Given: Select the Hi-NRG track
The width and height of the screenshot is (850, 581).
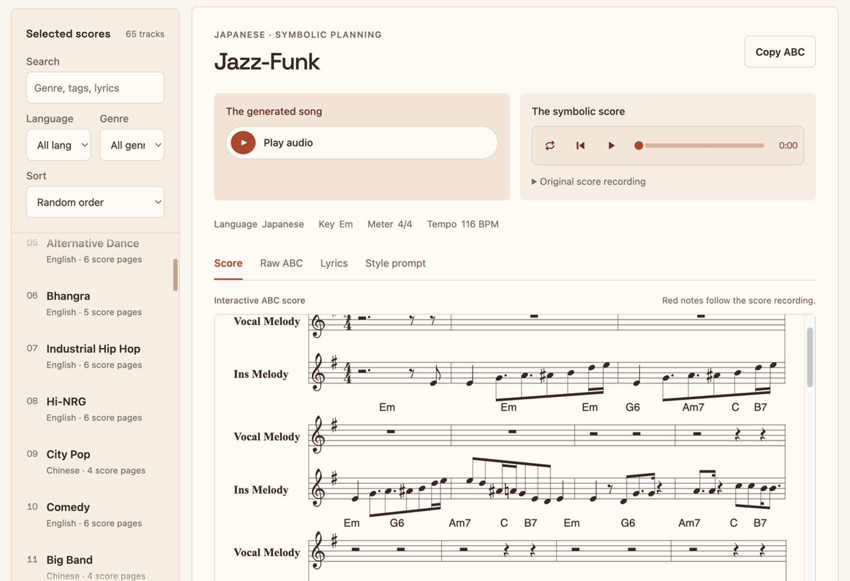Looking at the screenshot, I should pyautogui.click(x=95, y=409).
